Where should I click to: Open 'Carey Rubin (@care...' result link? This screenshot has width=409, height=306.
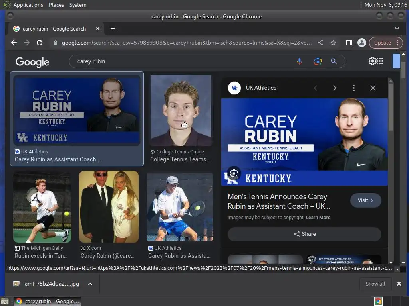click(x=107, y=256)
